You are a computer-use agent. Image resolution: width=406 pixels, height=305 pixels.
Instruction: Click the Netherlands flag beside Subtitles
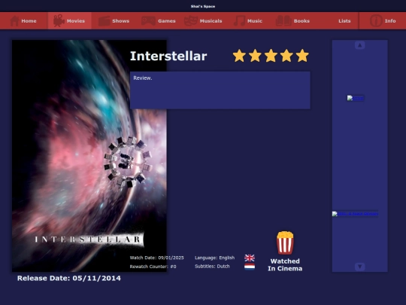[x=250, y=267]
